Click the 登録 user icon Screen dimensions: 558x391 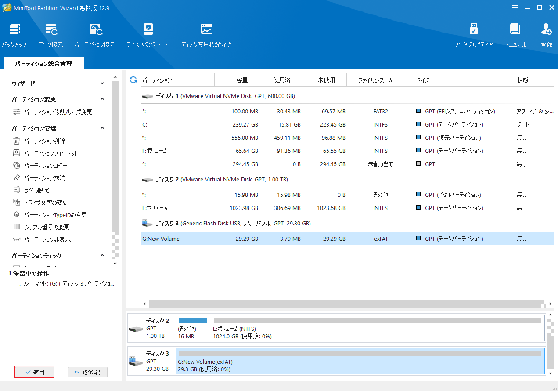point(546,29)
